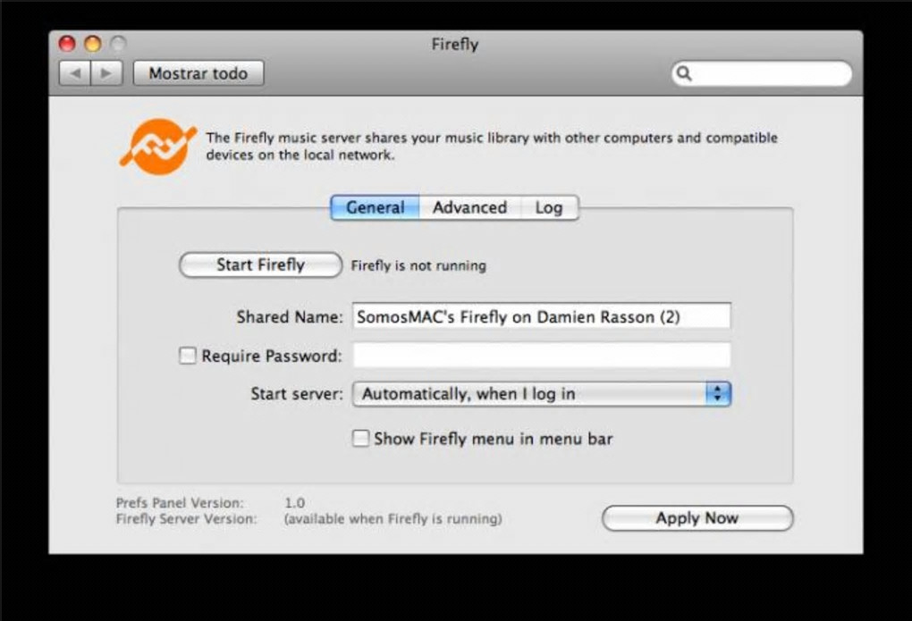
Task: Focus the toolbar search field
Action: point(762,73)
